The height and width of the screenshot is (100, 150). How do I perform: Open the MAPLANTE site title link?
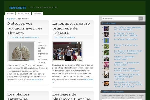click(x=18, y=8)
